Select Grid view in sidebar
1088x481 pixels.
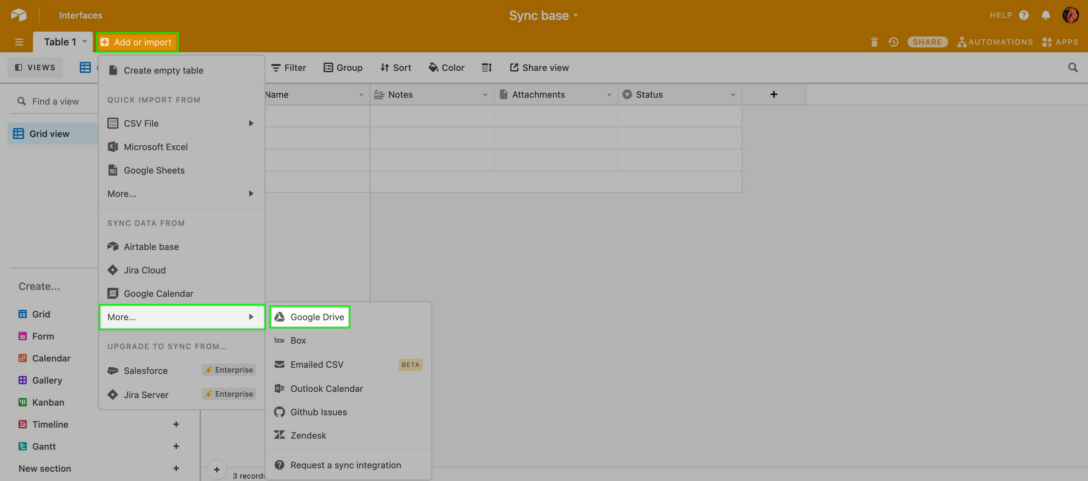pos(53,133)
